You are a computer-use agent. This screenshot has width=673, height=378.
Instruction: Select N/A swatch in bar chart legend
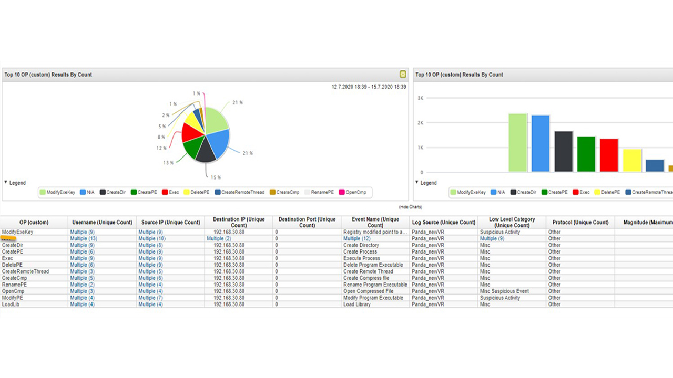pyautogui.click(x=494, y=193)
